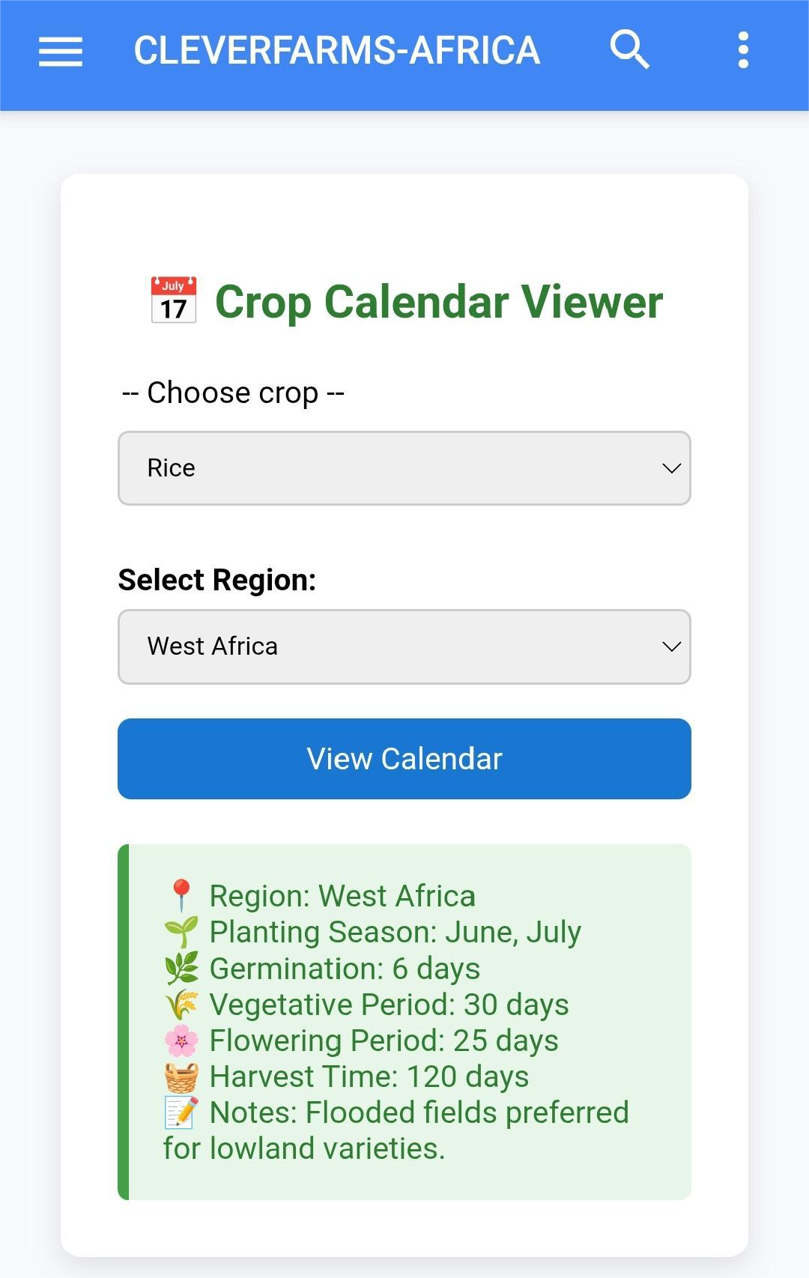Tap the memo icon beside Notes
This screenshot has height=1278, width=809.
click(180, 1111)
